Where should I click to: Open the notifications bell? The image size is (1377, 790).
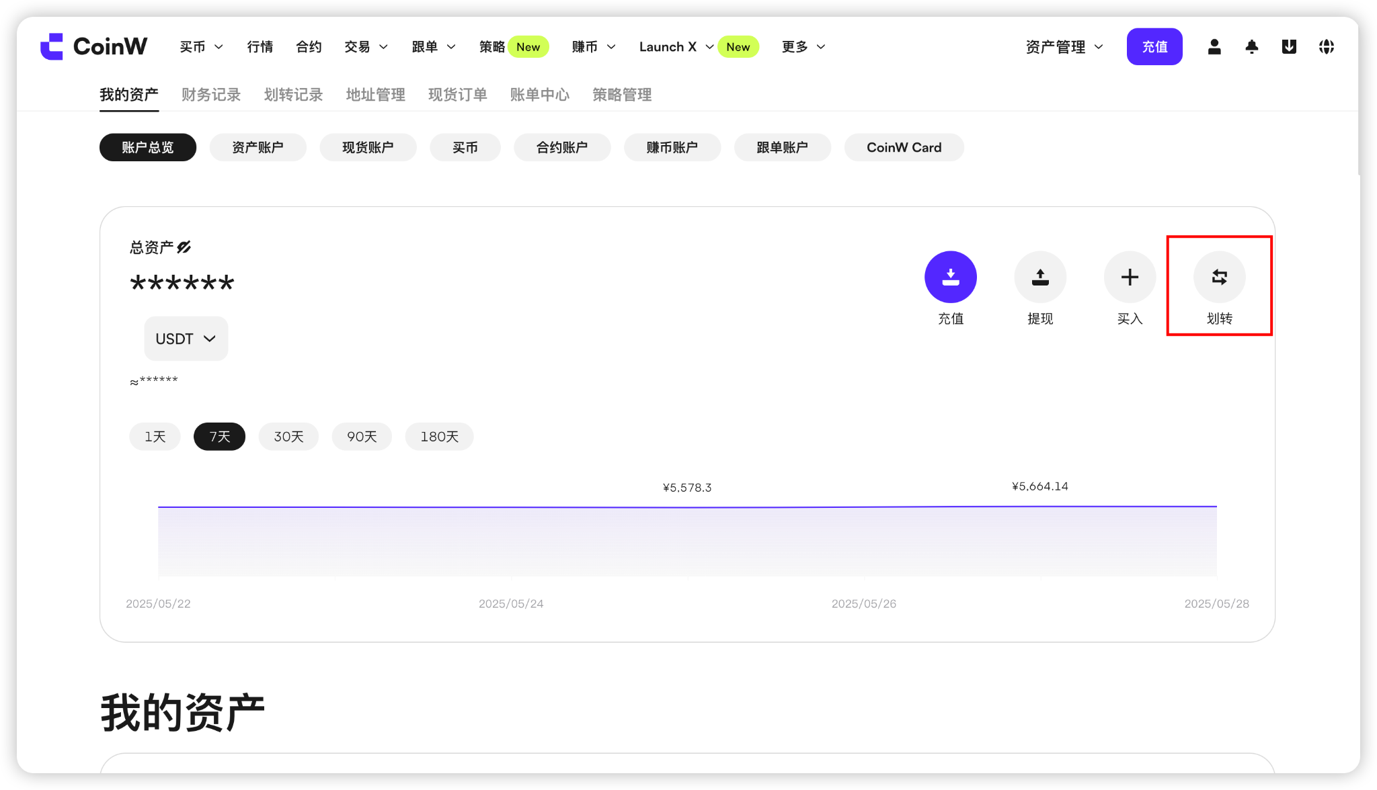[1251, 46]
